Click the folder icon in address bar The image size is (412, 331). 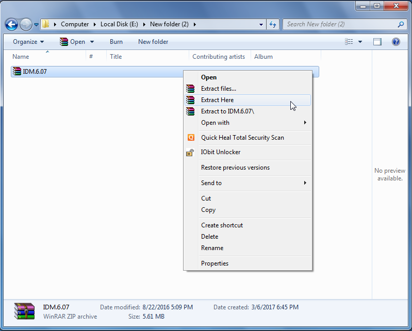46,24
